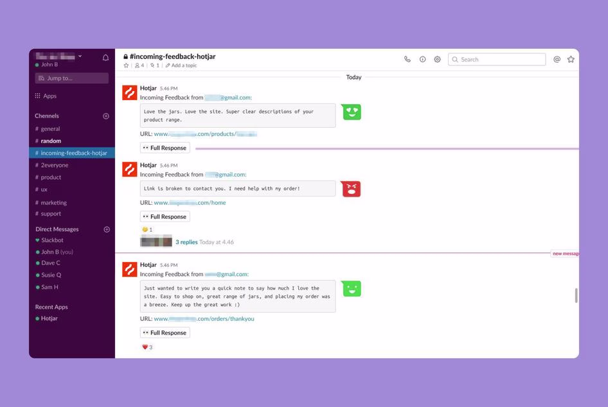
Task: Open the #marketing channel
Action: click(x=53, y=202)
